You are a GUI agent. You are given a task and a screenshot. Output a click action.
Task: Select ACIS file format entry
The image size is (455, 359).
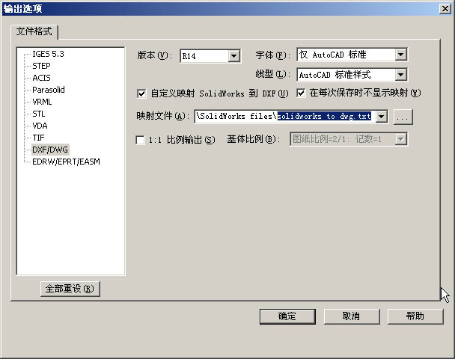(41, 78)
